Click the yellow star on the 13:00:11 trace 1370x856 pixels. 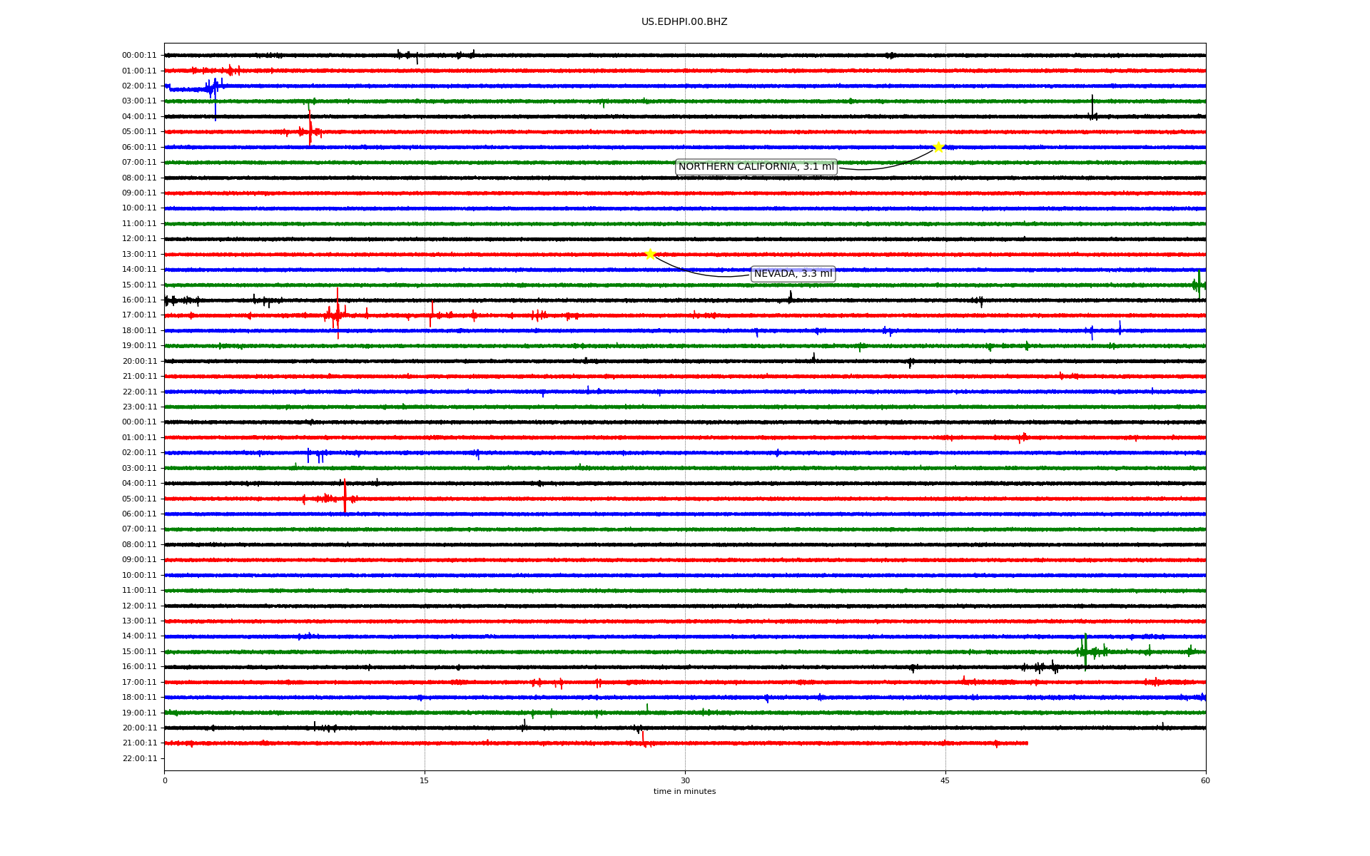pyautogui.click(x=650, y=254)
